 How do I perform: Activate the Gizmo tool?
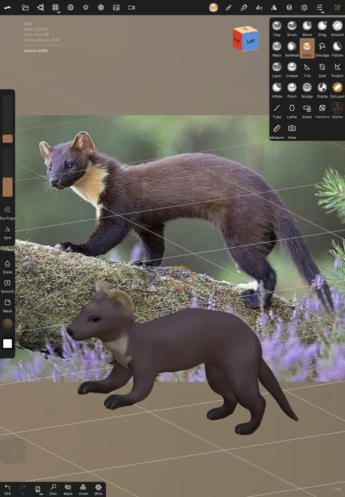pyautogui.click(x=337, y=111)
